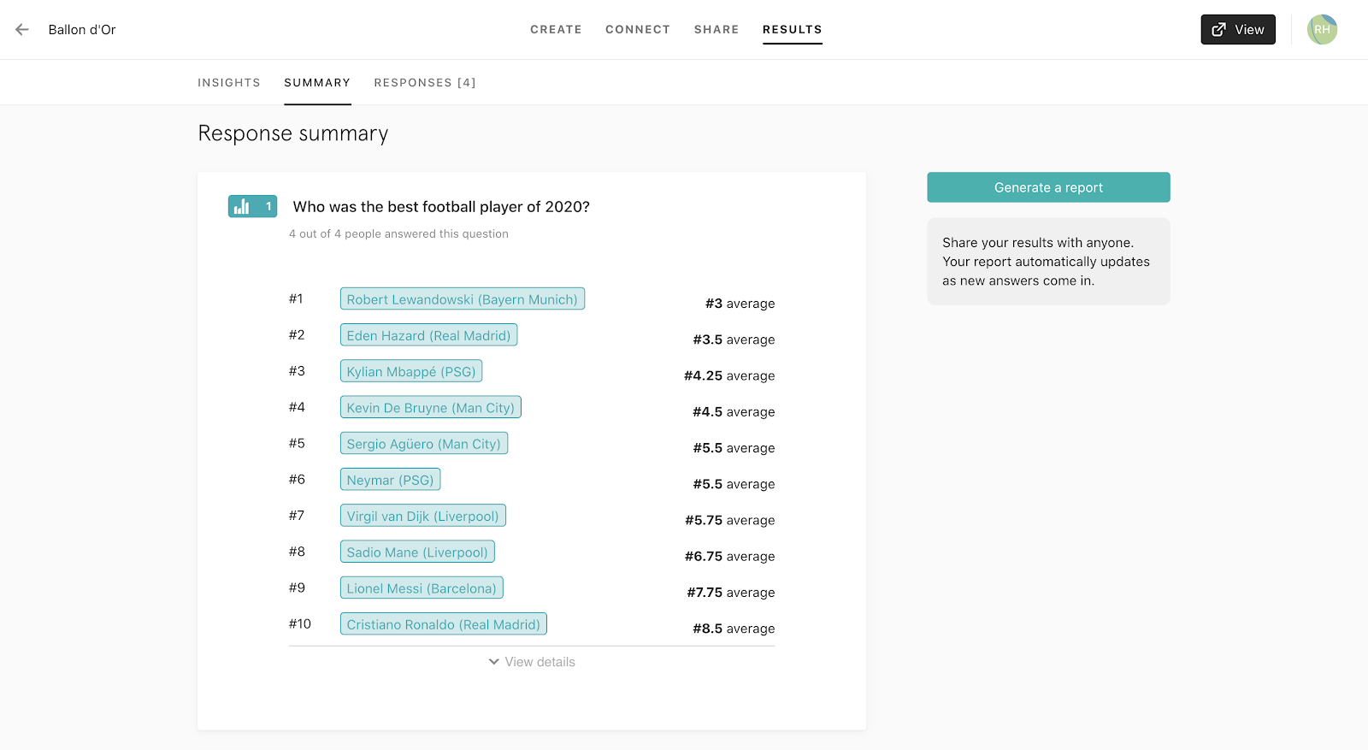Screen dimensions: 1368x750
Task: Open the Connect tab
Action: [638, 29]
